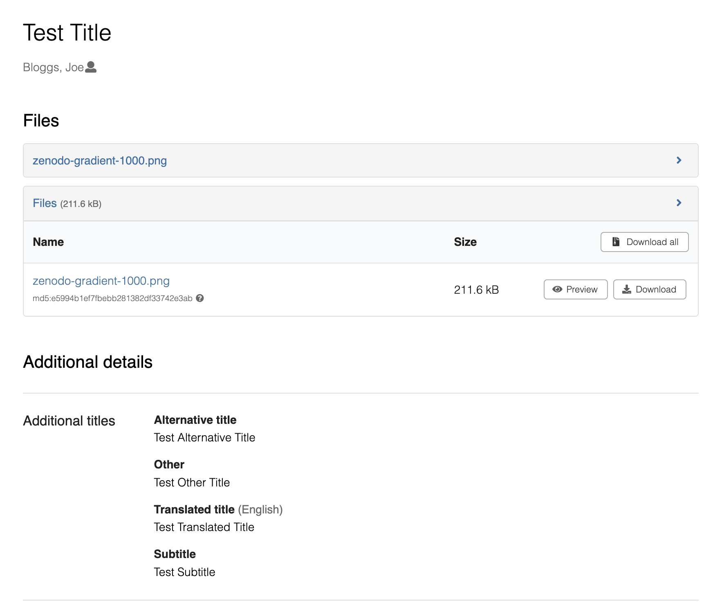The image size is (713, 612).
Task: Download the zenodo-gradient-1000.png file
Action: point(650,289)
